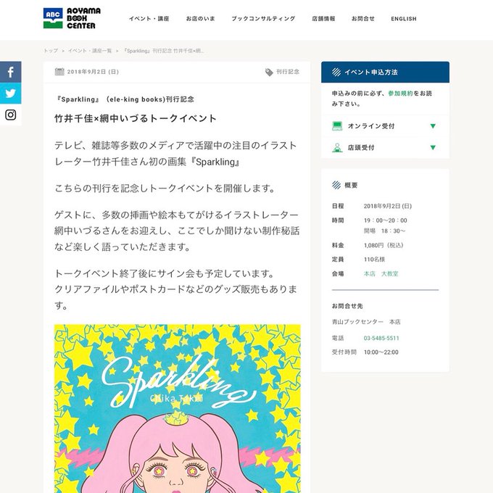Open the お店のいま menu item
Image resolution: width=493 pixels, height=493 pixels.
tap(200, 19)
